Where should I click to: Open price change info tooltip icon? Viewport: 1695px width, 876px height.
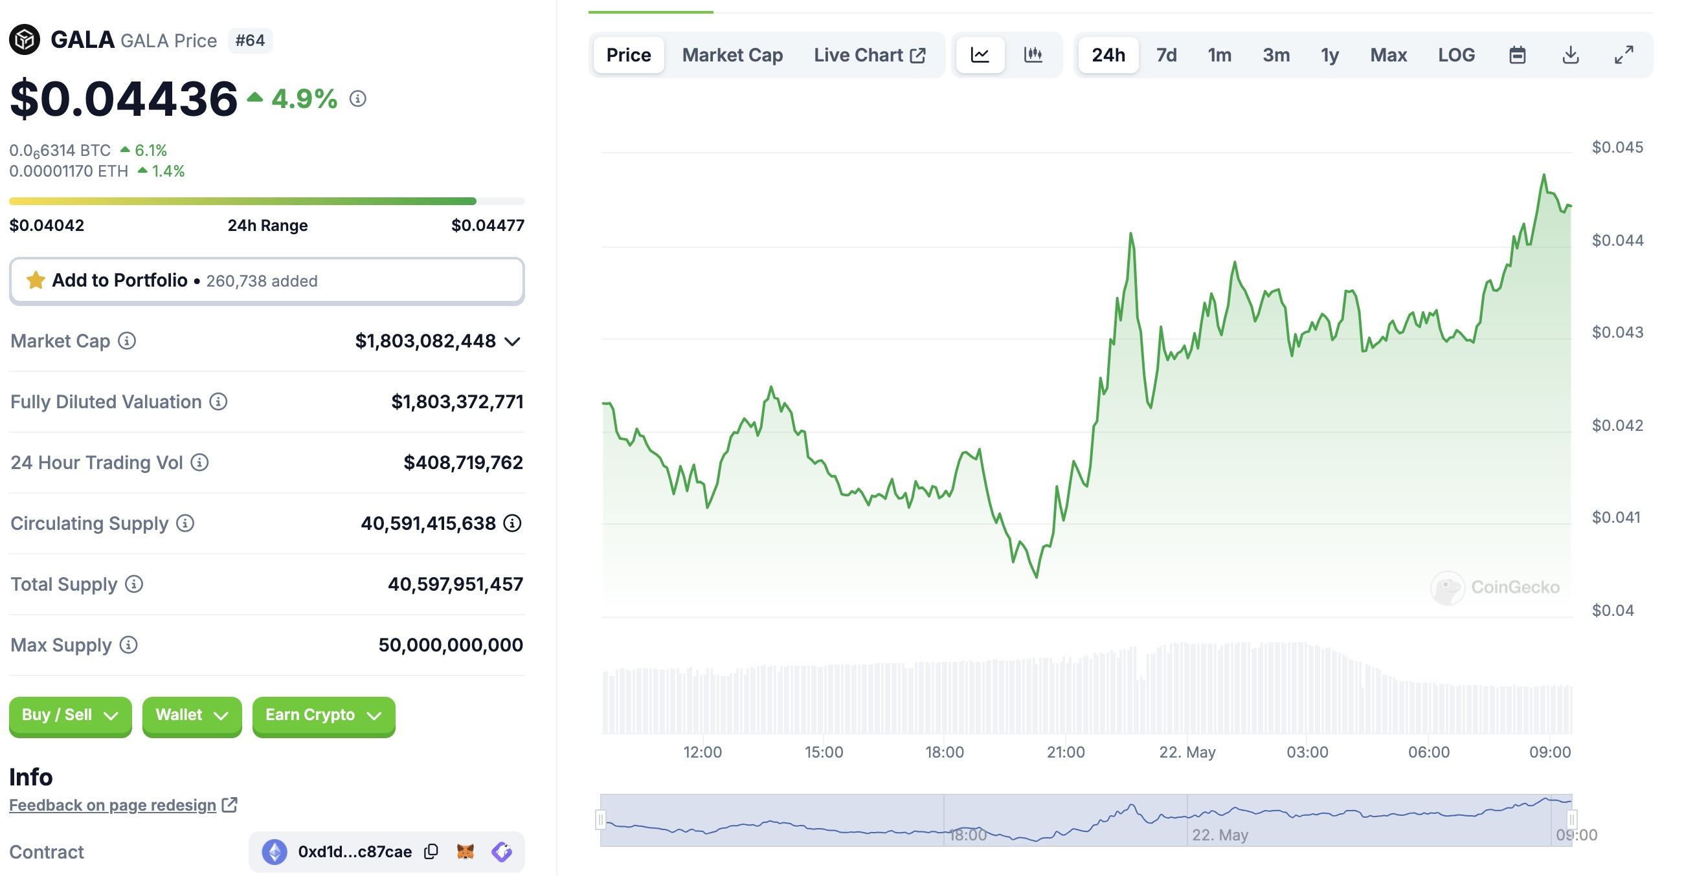tap(358, 98)
